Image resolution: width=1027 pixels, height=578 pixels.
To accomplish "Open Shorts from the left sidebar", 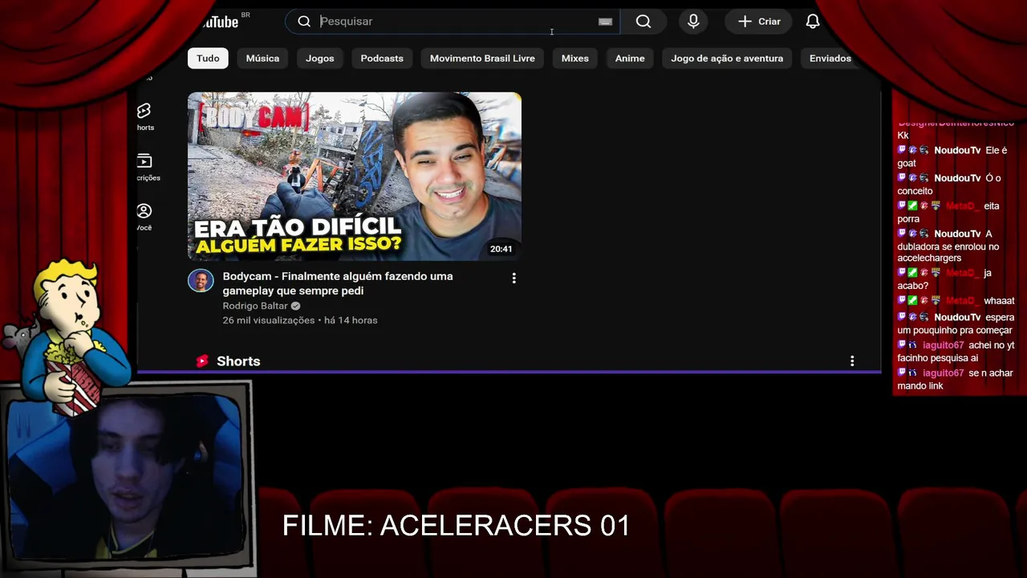I will (x=144, y=116).
